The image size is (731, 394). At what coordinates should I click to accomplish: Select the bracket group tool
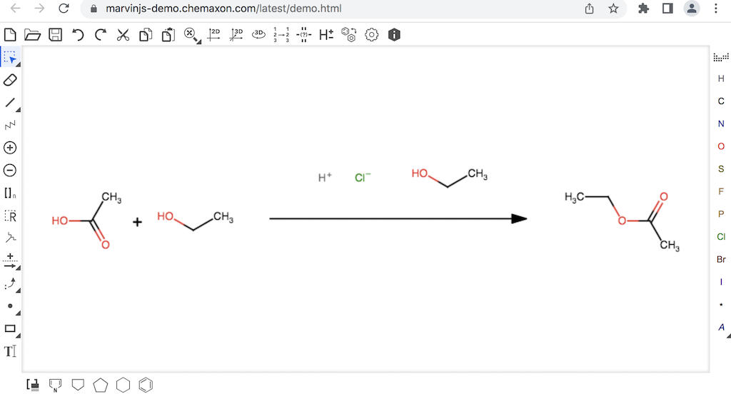pyautogui.click(x=10, y=193)
